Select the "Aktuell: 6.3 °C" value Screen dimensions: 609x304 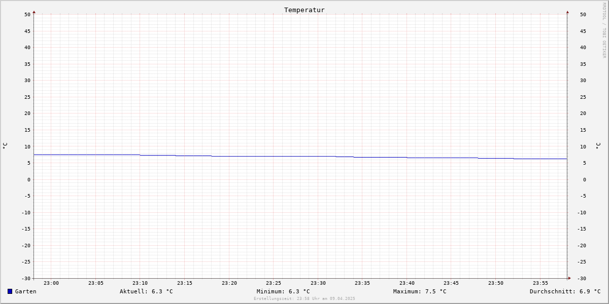146,291
